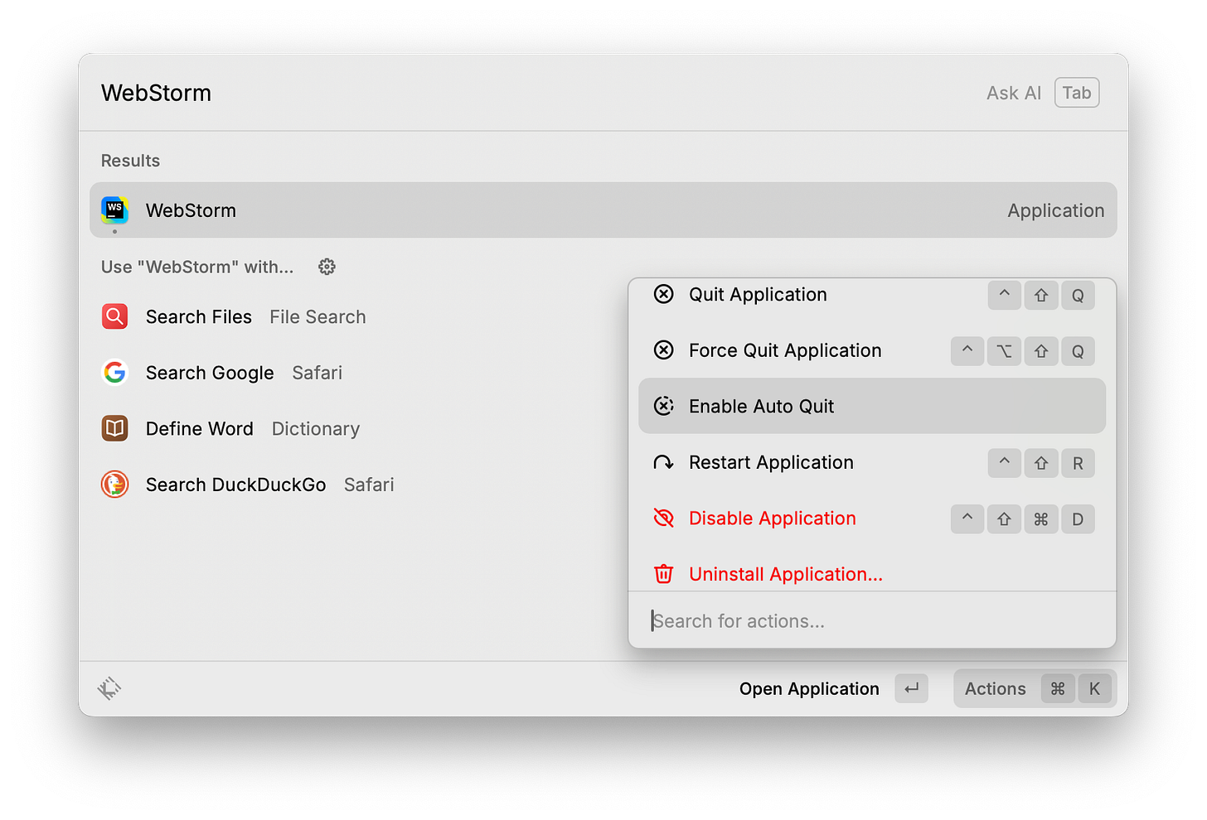Click the Restart Application arrow icon
The width and height of the screenshot is (1207, 820).
[x=663, y=462]
